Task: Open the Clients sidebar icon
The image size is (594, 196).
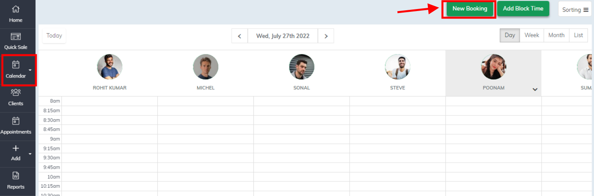Action: (16, 92)
